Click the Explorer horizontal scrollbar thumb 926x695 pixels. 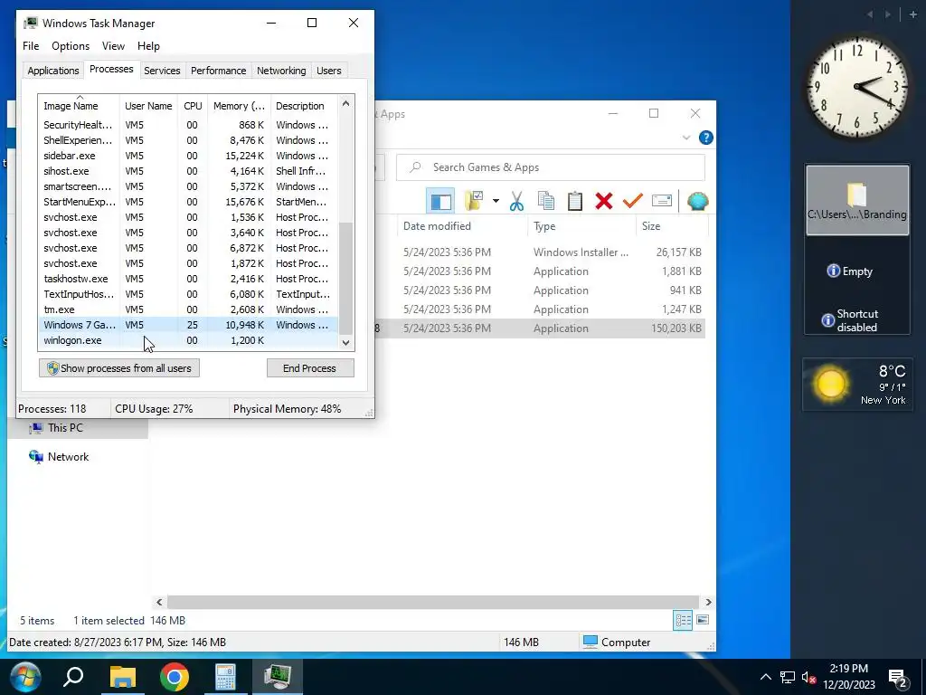tap(433, 602)
